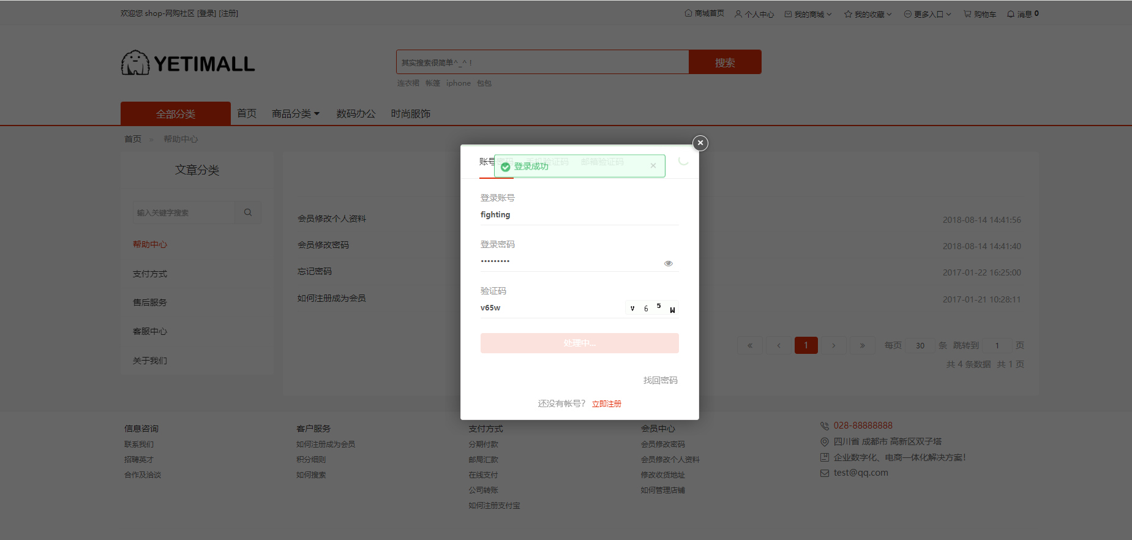Click current page 1 button

806,345
